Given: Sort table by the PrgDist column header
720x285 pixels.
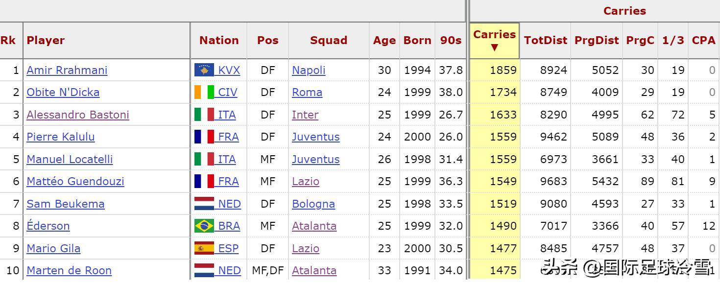Looking at the screenshot, I should (597, 41).
